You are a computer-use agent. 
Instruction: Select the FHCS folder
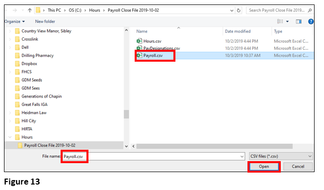[x=26, y=72]
